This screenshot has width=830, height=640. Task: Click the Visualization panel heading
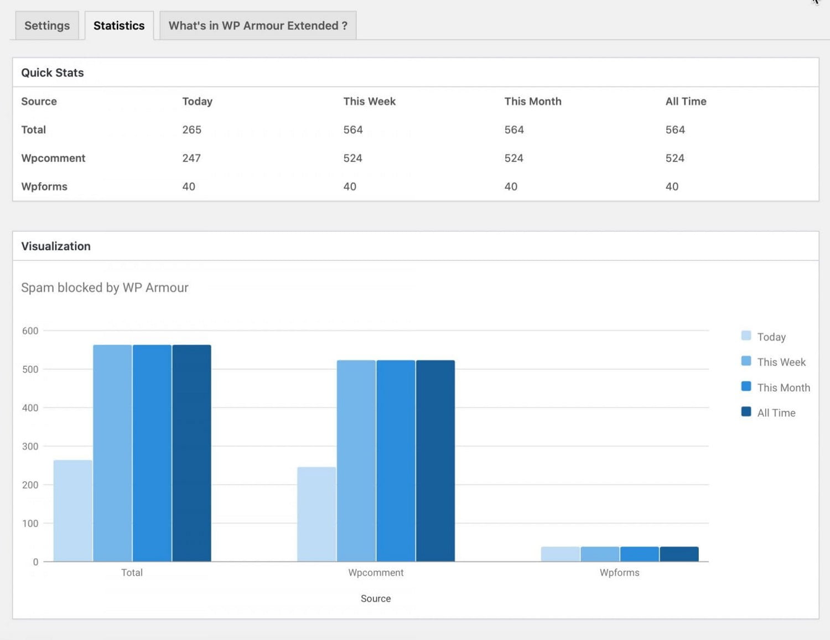pos(56,246)
